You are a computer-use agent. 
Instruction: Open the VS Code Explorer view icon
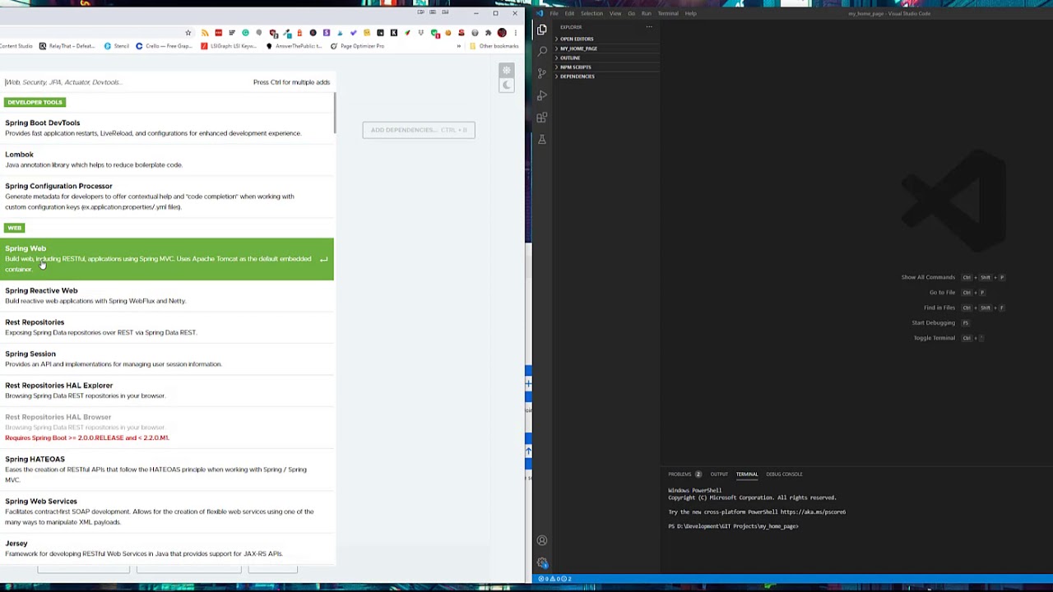(x=541, y=30)
